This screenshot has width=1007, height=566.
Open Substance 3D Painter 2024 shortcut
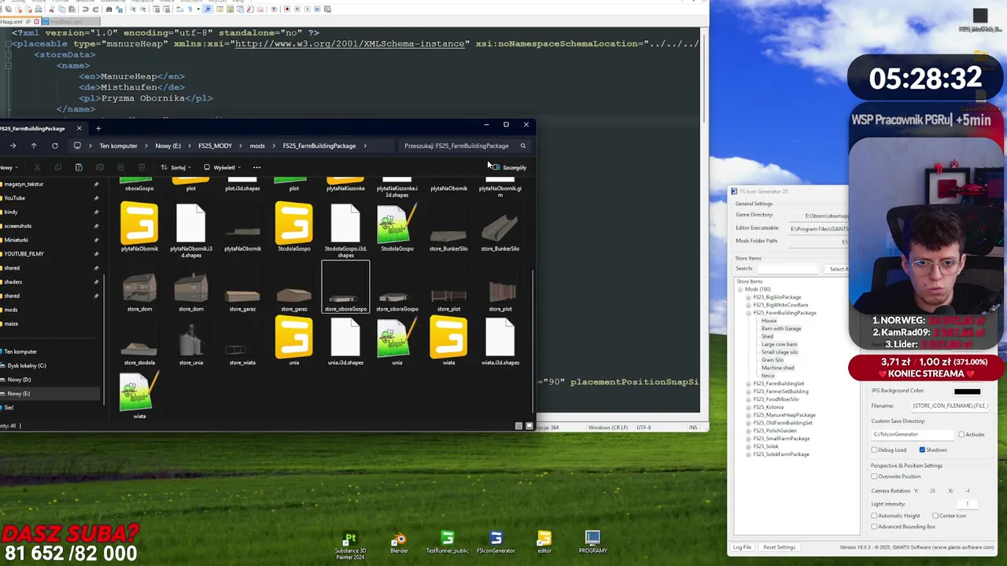(x=350, y=544)
